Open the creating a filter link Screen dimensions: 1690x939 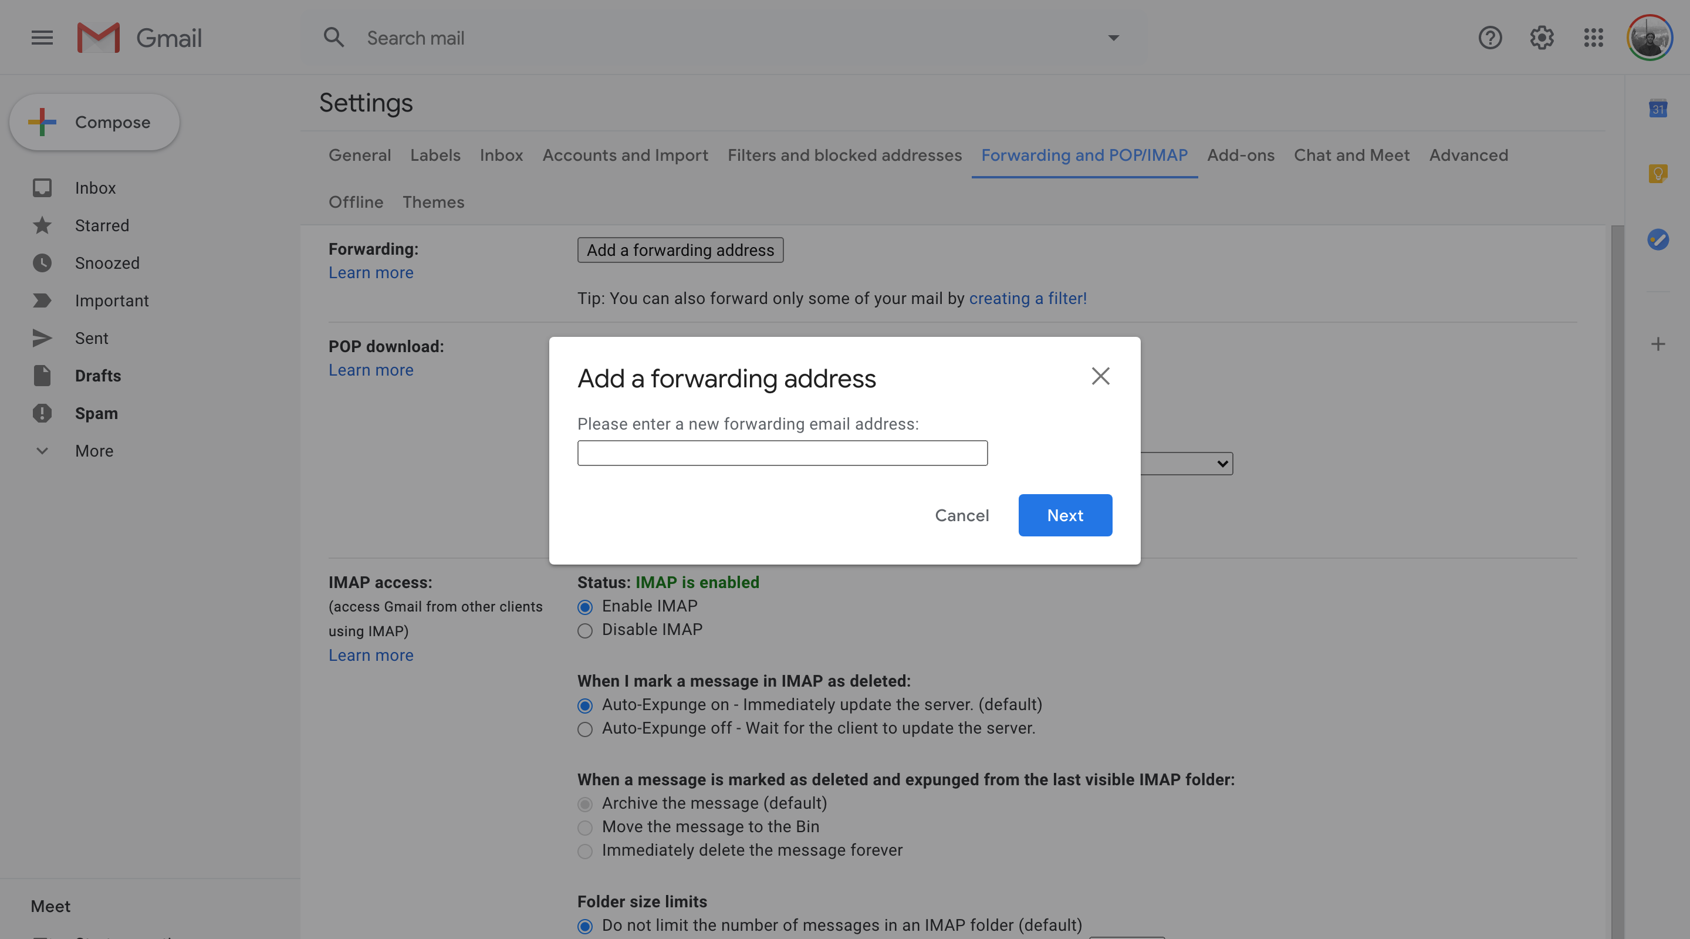coord(1027,298)
